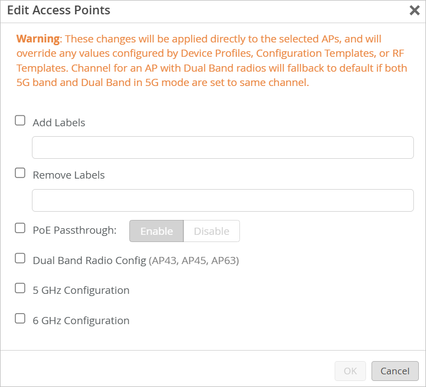Enable the PoE Passthrough checkbox

pyautogui.click(x=20, y=228)
